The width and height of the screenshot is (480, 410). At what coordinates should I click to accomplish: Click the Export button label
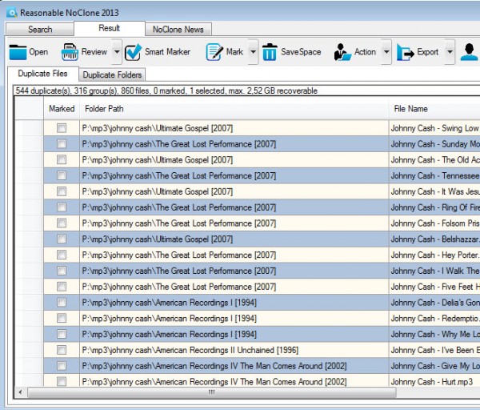tap(428, 52)
